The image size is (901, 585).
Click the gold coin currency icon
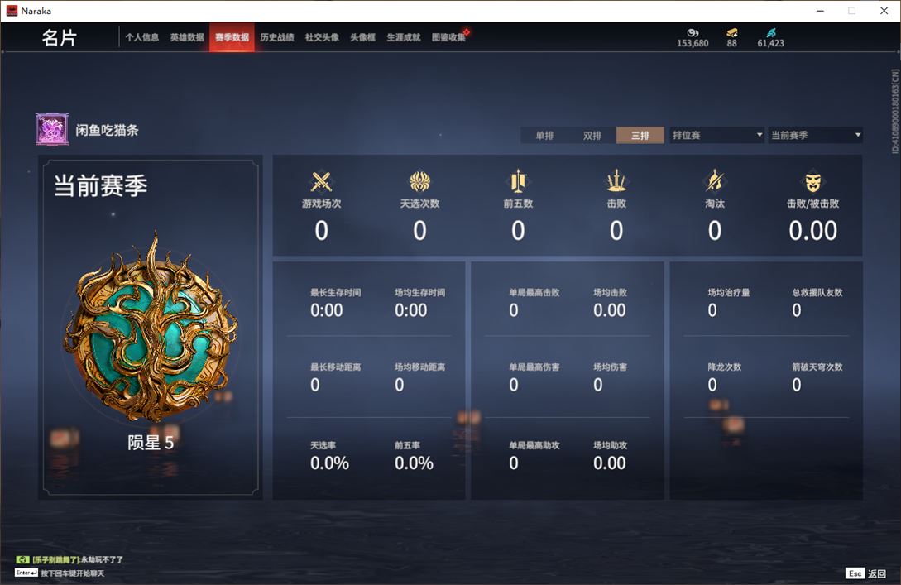click(693, 33)
